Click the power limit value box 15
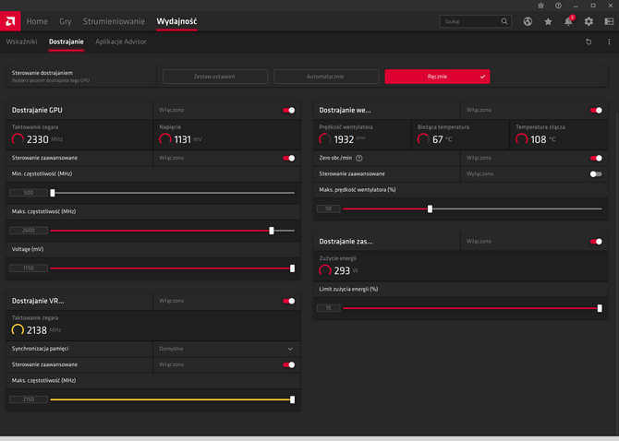The width and height of the screenshot is (619, 441). [x=329, y=308]
